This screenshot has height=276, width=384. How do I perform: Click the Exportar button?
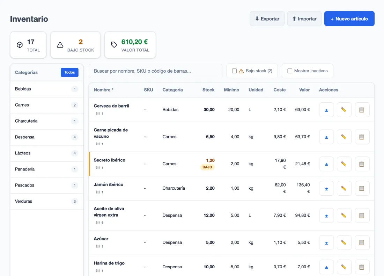267,19
